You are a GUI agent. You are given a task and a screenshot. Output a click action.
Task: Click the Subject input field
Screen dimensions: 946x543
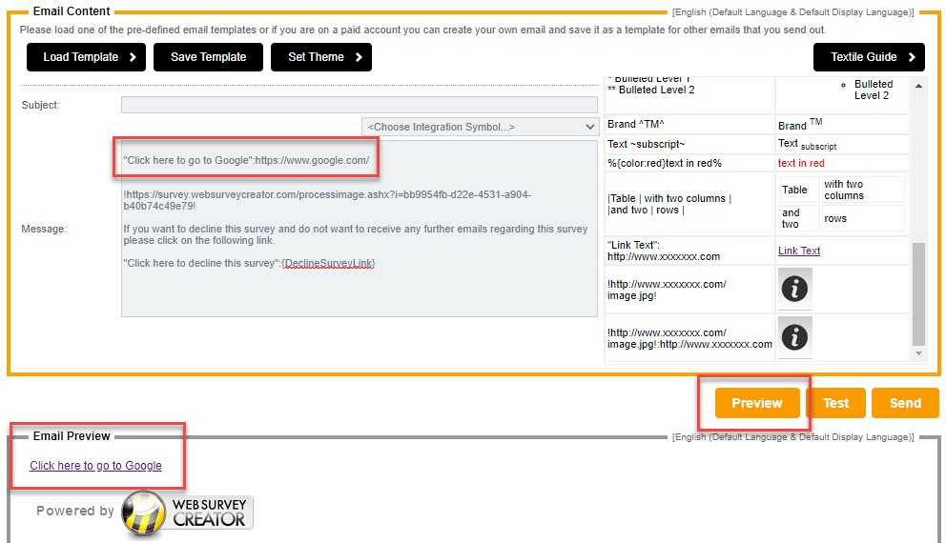(x=359, y=105)
